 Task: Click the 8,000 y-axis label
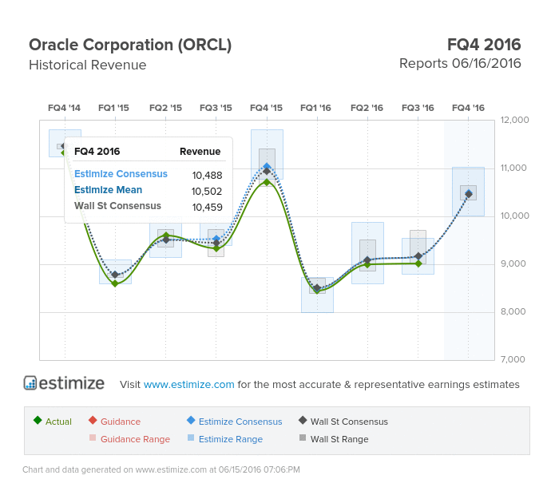point(513,311)
